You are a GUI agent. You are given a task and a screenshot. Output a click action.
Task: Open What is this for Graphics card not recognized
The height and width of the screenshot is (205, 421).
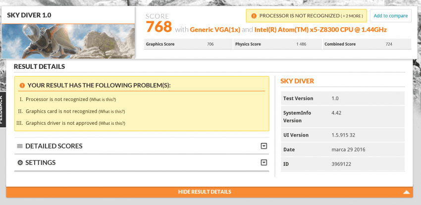(112, 111)
